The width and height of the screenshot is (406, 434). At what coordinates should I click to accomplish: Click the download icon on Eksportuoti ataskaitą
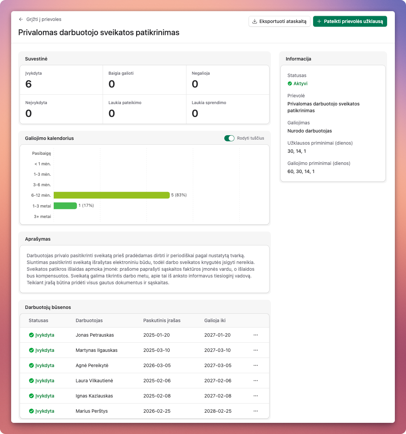point(254,21)
